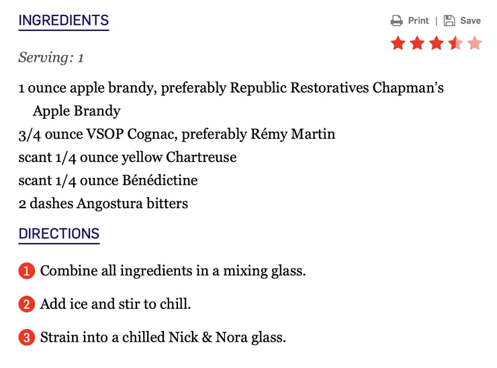Click the Save text link

tap(470, 21)
